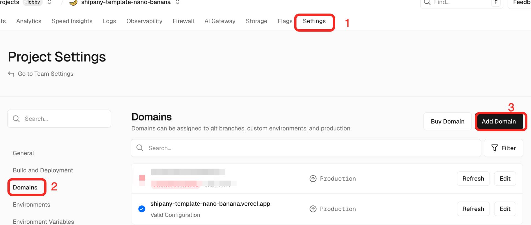Click the blue valid configuration checkmark
Screen dimensions: 531x225
click(x=142, y=209)
